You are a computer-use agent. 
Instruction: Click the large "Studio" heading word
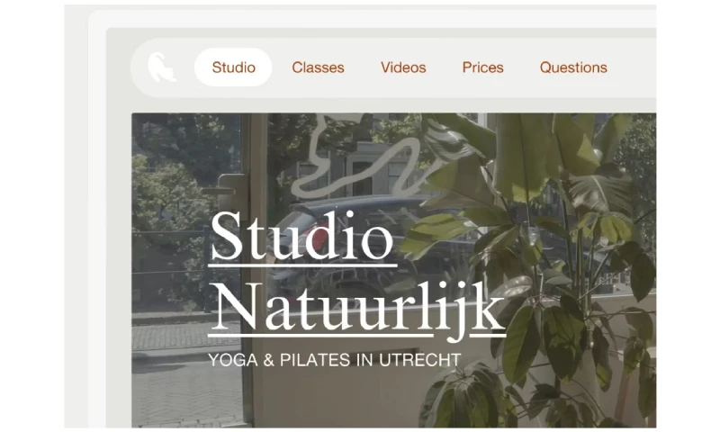pyautogui.click(x=301, y=236)
